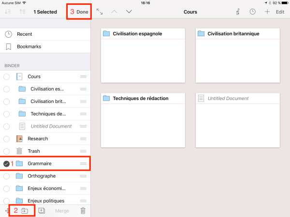
Task: Select the circle beside Research
Action: tap(6, 139)
